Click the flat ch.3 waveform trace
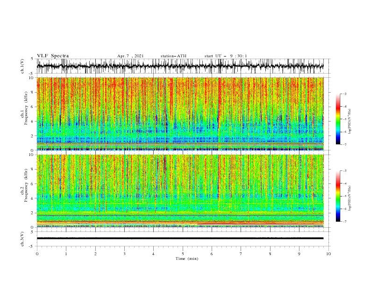 point(180,238)
